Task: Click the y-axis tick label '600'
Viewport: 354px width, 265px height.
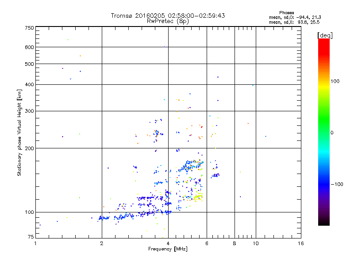Action: (x=29, y=47)
